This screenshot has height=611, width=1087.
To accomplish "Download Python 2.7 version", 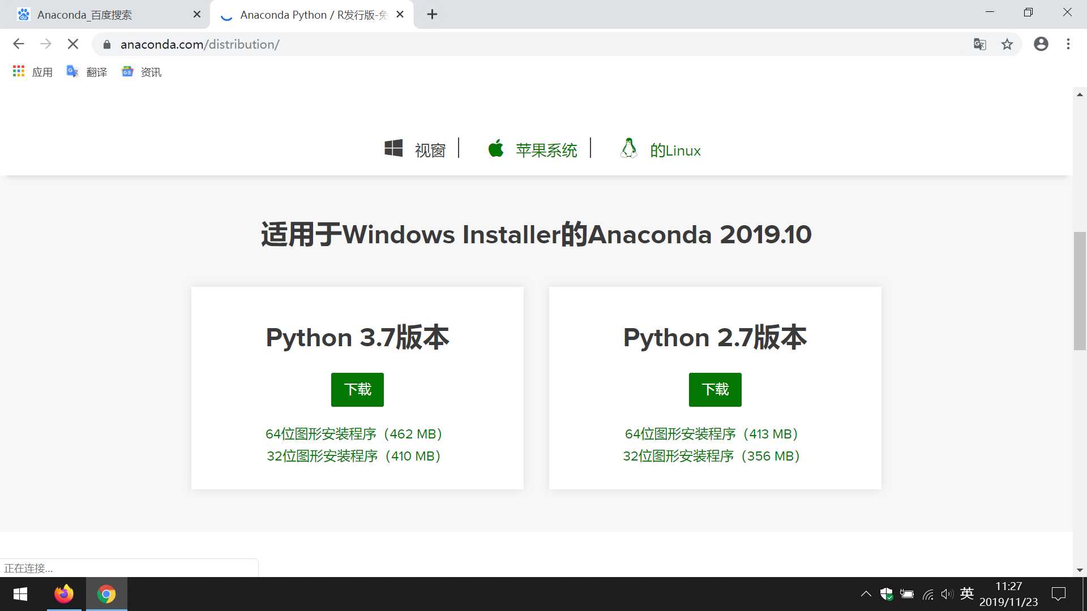I will click(715, 389).
